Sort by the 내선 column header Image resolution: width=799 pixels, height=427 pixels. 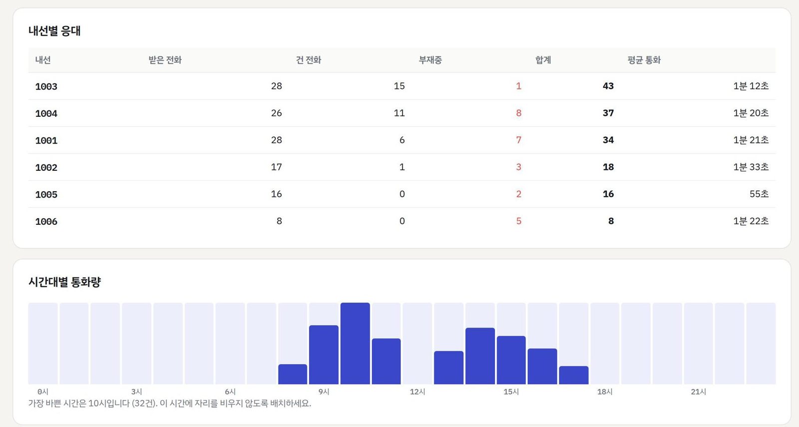43,60
